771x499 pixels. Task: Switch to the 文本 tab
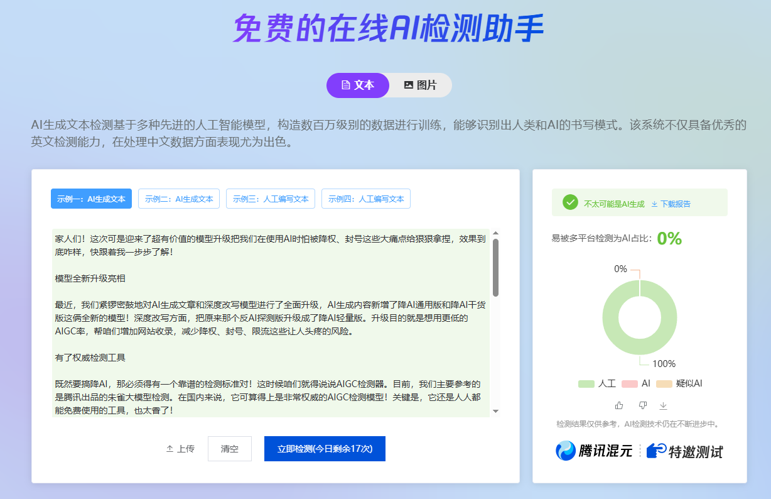tap(357, 85)
